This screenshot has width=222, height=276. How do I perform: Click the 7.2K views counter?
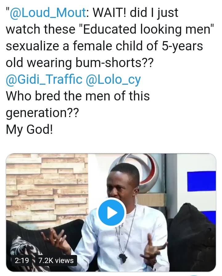pos(56,260)
